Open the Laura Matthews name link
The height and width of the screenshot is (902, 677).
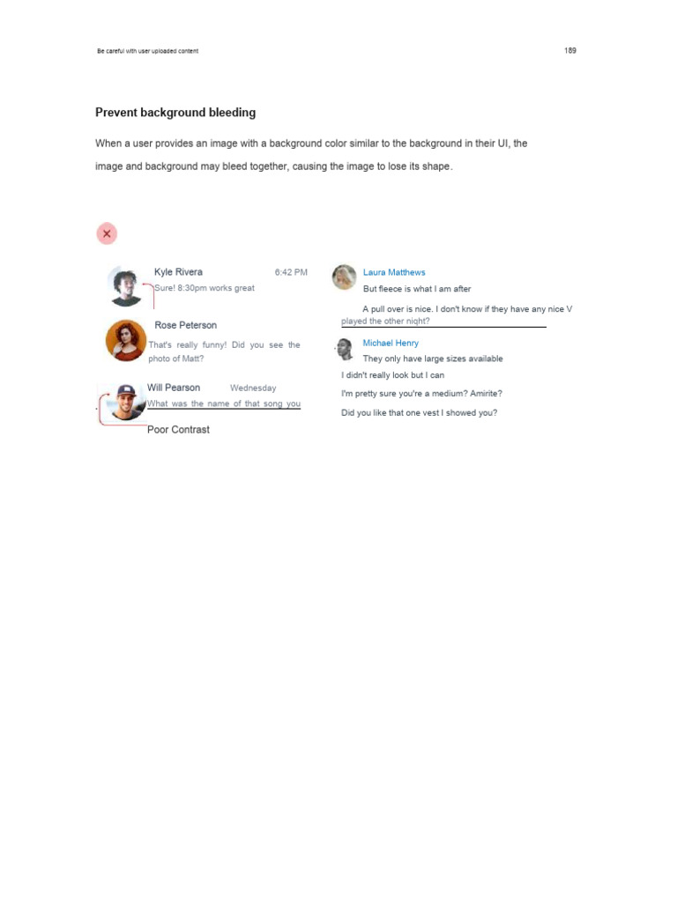[x=394, y=272]
